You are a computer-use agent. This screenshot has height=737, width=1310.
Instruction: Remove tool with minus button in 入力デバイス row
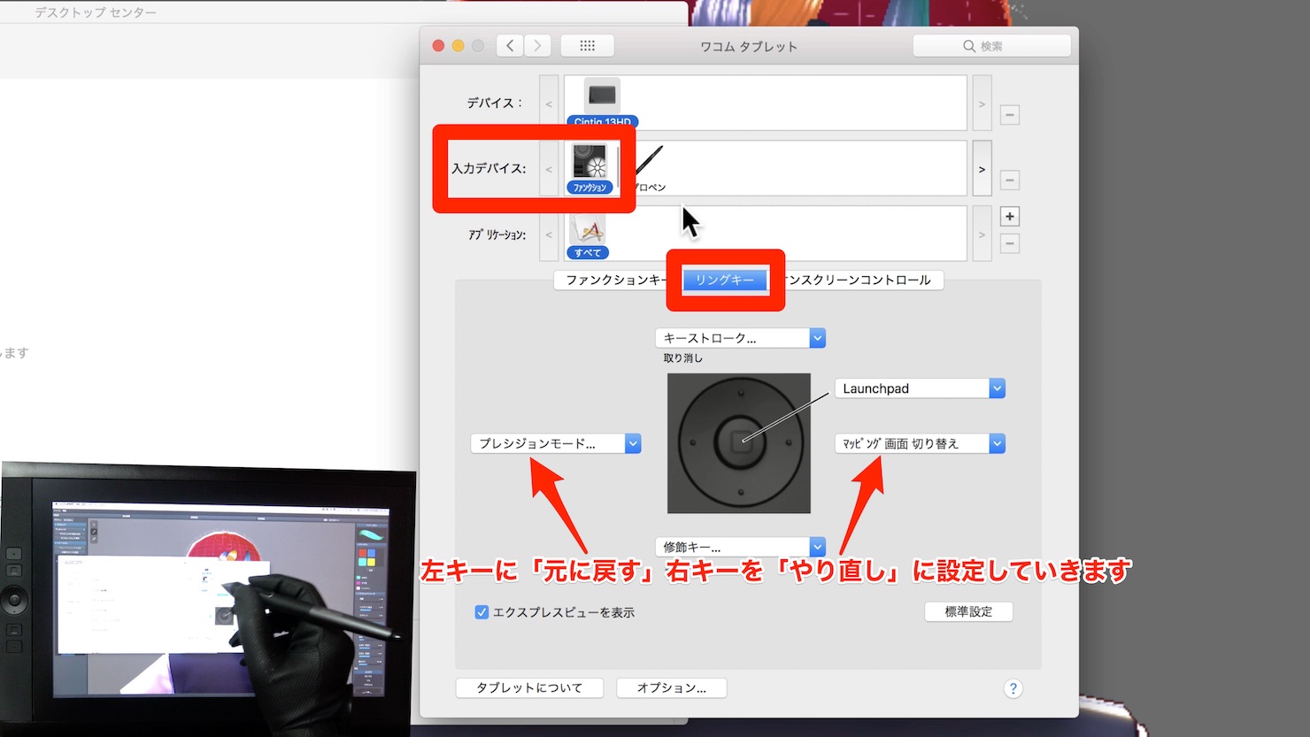1009,180
